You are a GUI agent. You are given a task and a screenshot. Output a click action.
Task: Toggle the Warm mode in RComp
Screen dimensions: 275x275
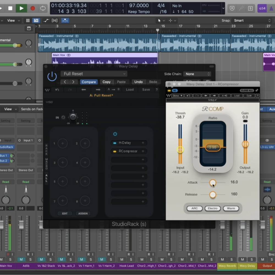click(x=231, y=208)
